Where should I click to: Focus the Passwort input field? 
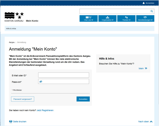64,81
